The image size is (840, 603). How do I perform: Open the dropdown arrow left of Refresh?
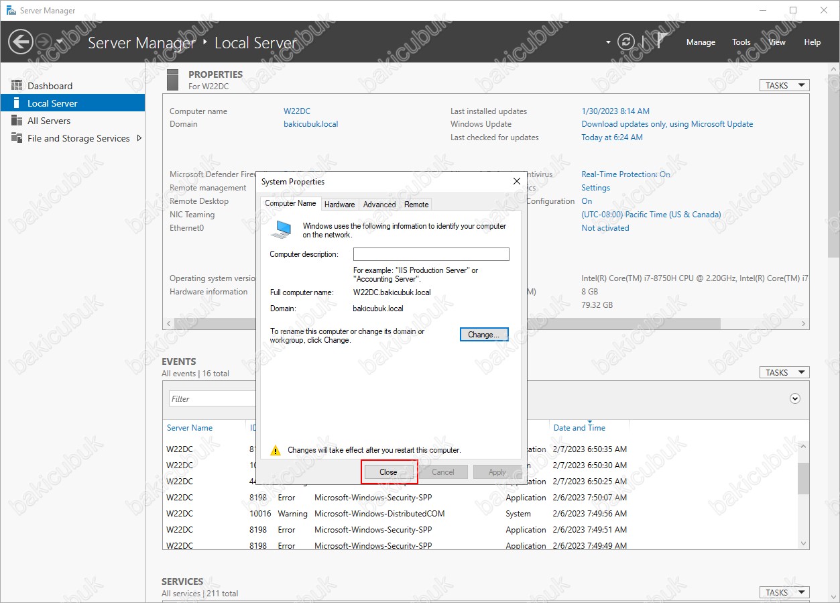coord(608,42)
